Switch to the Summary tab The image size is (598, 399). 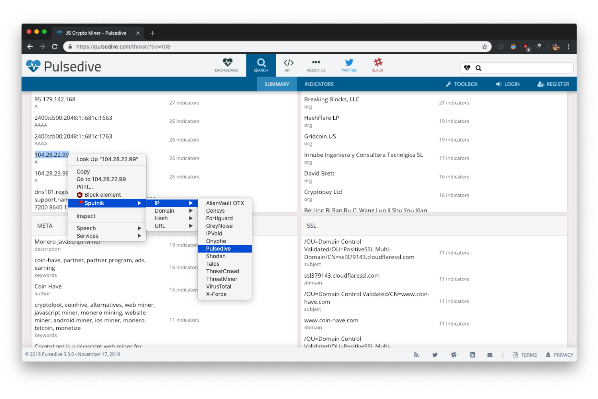point(277,84)
